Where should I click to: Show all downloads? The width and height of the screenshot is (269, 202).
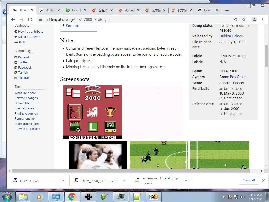pyautogui.click(x=249, y=180)
